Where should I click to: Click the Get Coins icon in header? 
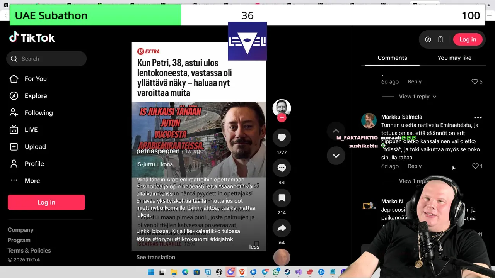click(428, 39)
